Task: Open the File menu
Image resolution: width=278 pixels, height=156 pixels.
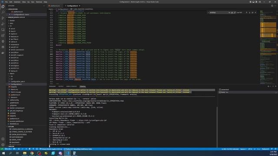Action: (x=6, y=2)
